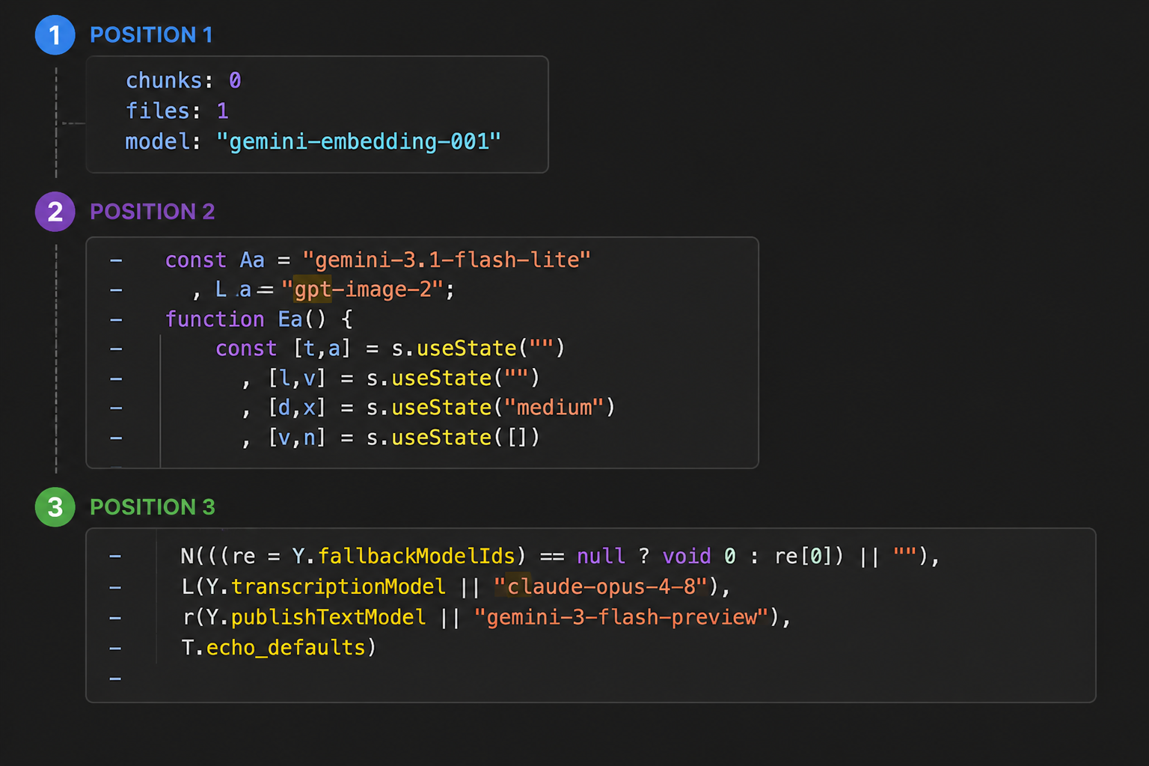This screenshot has height=766, width=1149.
Task: Click the "model" key in Position 1
Action: click(x=157, y=141)
